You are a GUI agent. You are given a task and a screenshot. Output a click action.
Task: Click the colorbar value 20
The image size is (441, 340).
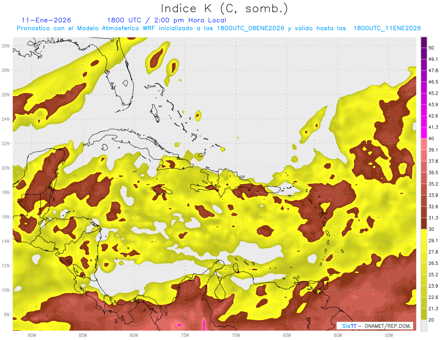(431, 320)
